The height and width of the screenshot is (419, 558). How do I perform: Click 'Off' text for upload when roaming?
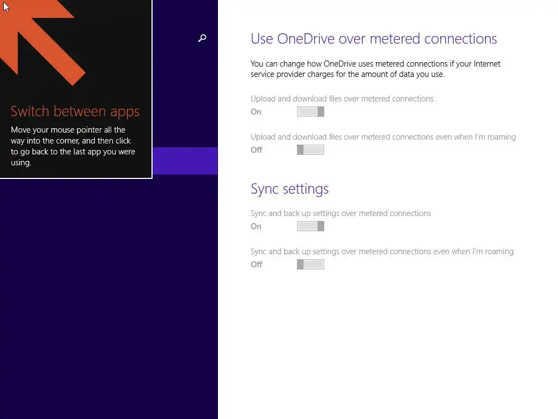[256, 150]
